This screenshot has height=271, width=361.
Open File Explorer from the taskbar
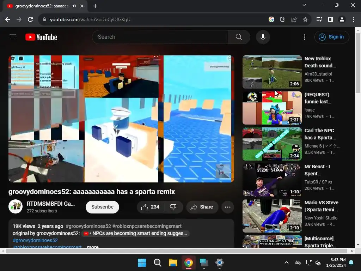coord(173,263)
